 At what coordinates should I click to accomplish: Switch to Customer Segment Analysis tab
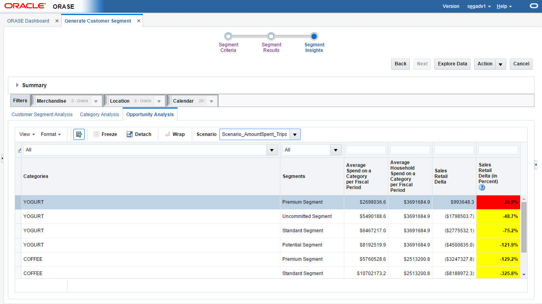42,115
